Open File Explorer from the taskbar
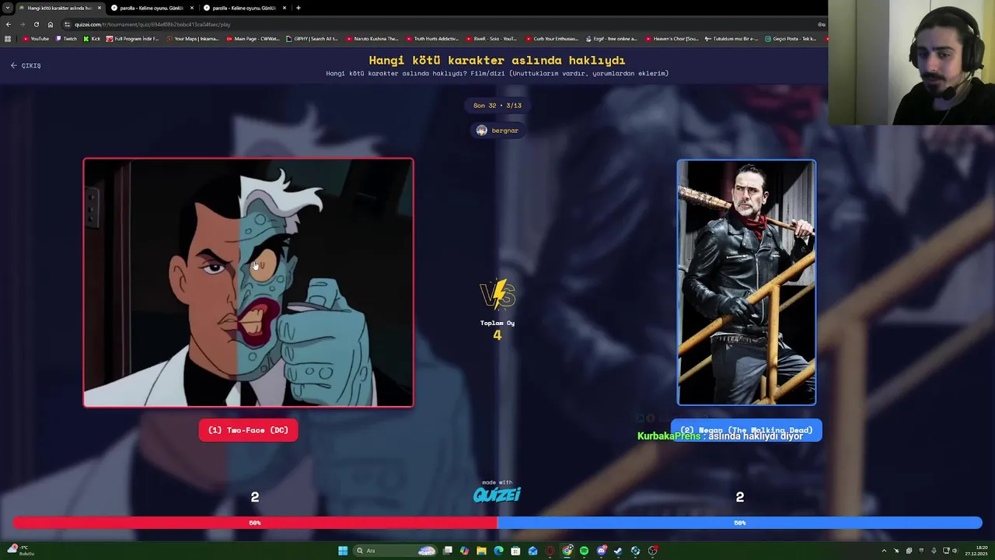Viewport: 995px width, 560px height. 481,551
